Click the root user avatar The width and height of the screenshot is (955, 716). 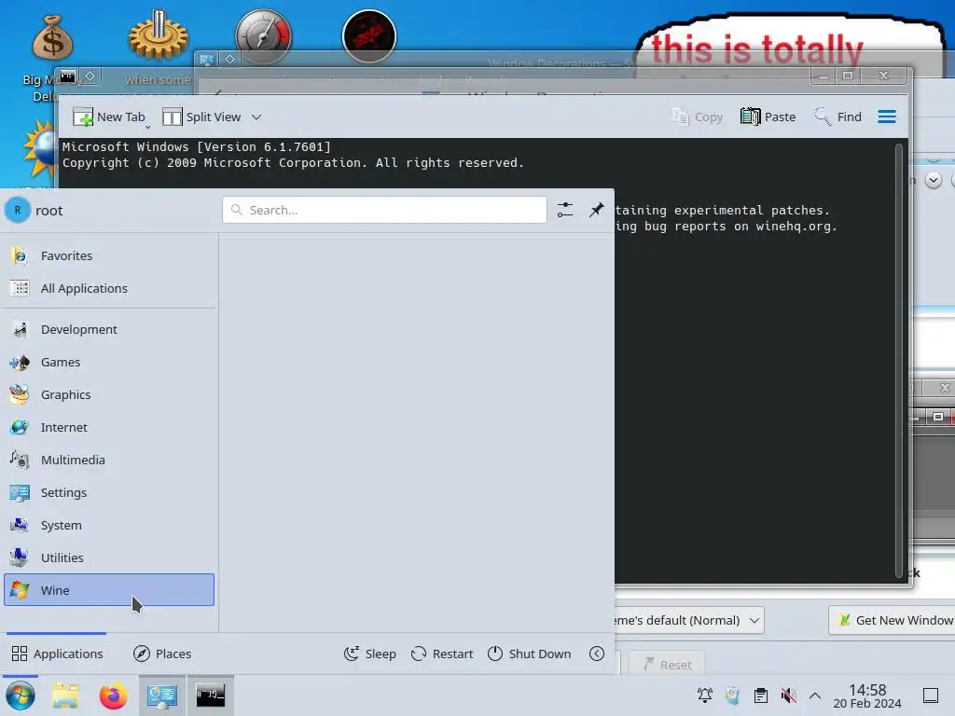coord(18,210)
